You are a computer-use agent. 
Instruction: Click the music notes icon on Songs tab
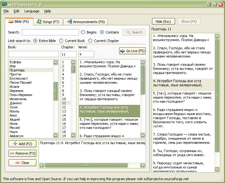39,21
